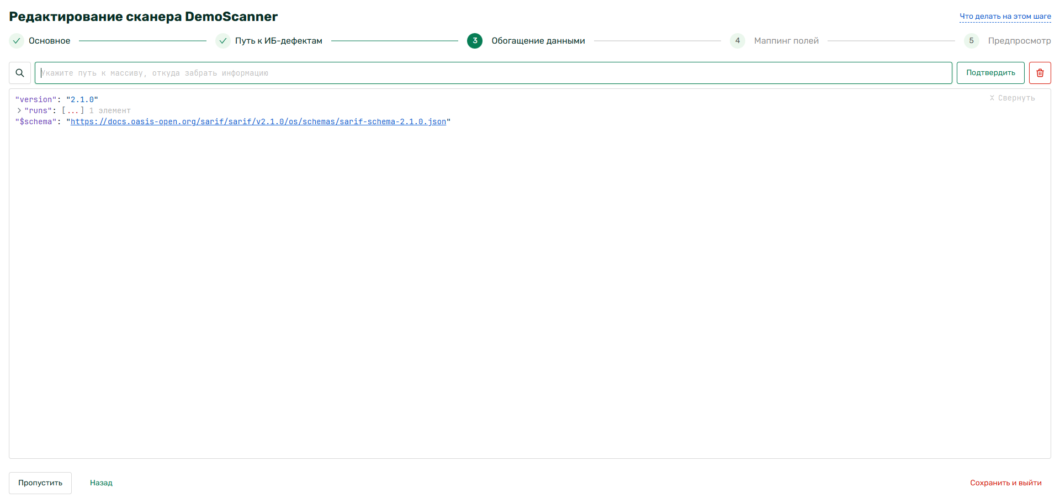
Task: Click the Свернуть collapse label
Action: point(1016,98)
